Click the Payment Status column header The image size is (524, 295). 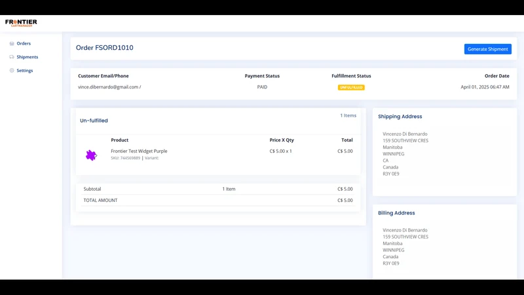(x=262, y=76)
